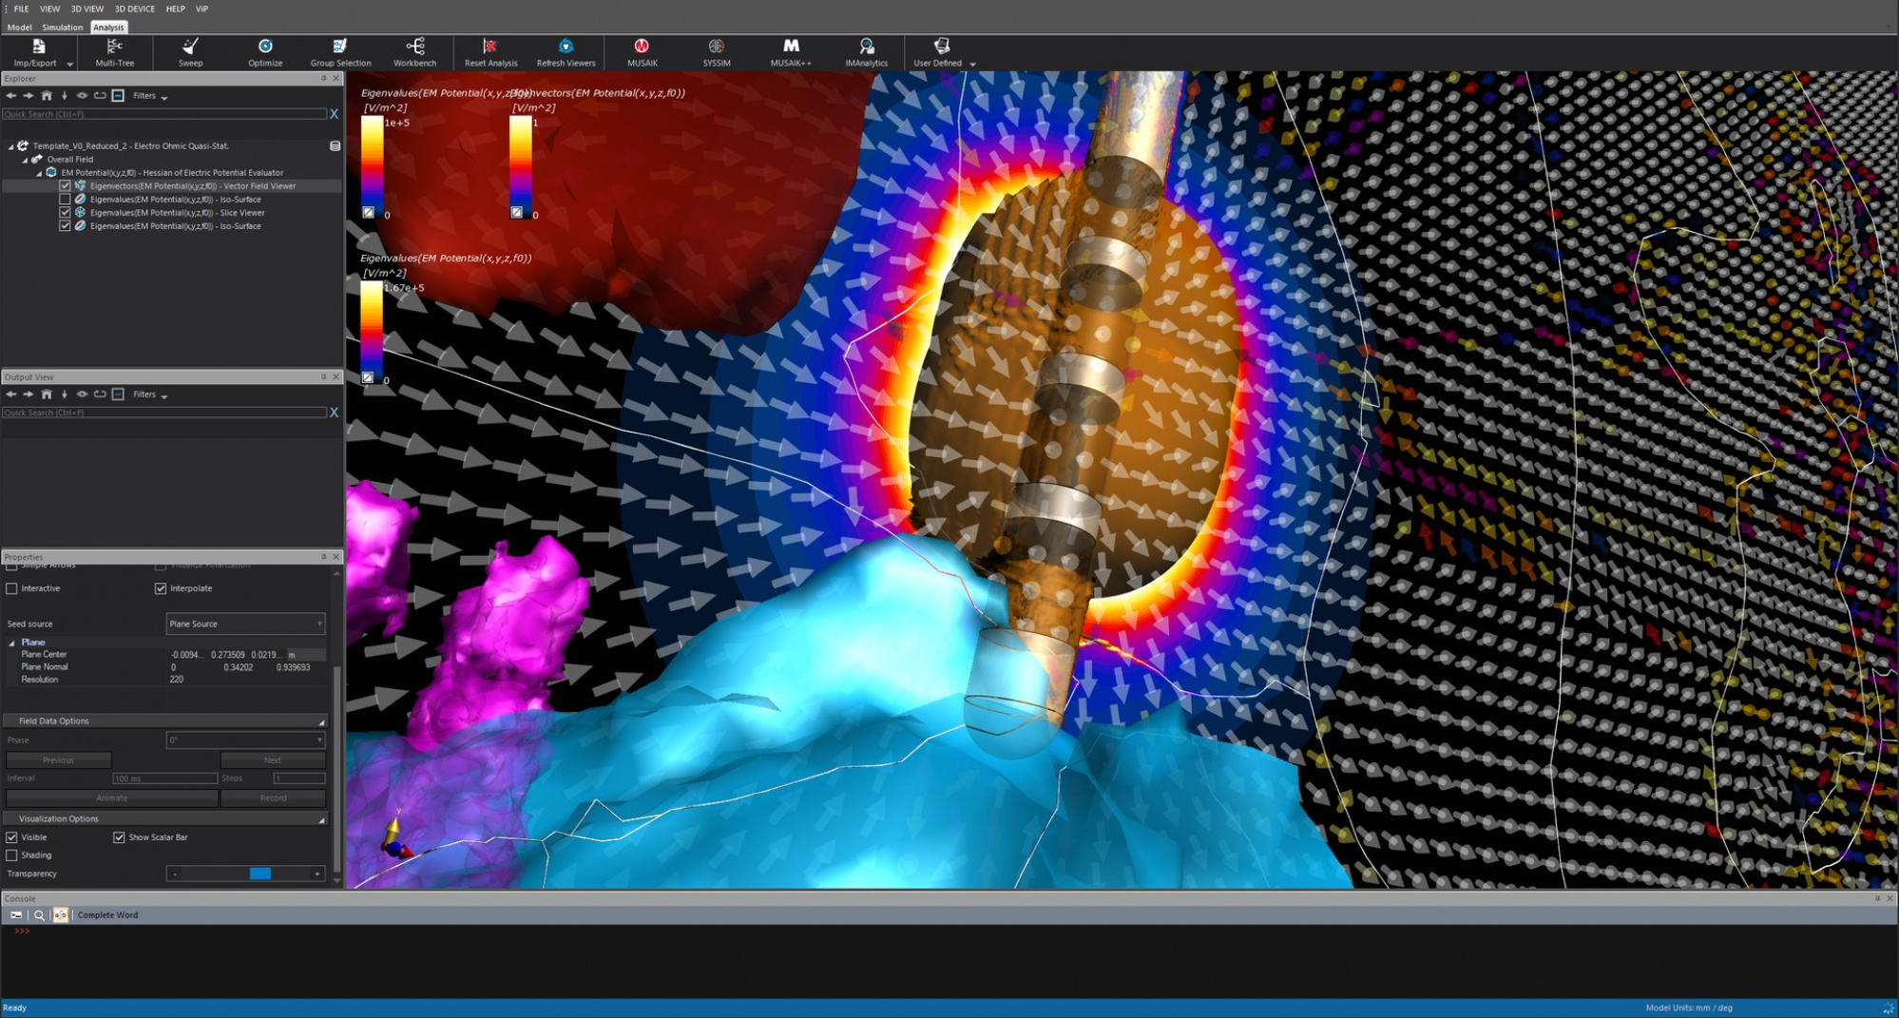The width and height of the screenshot is (1899, 1018).
Task: Open the Optimize tool
Action: 264,52
